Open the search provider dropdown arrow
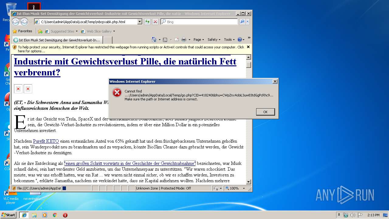 pyautogui.click(x=248, y=22)
